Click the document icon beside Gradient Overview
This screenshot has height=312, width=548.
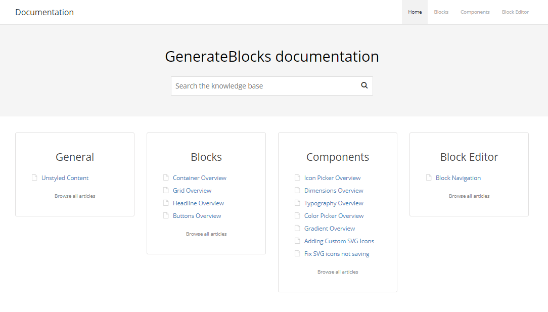pyautogui.click(x=296, y=228)
